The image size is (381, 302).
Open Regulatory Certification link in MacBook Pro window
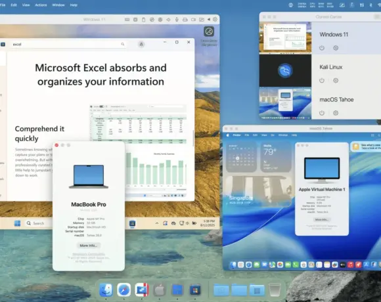89,254
